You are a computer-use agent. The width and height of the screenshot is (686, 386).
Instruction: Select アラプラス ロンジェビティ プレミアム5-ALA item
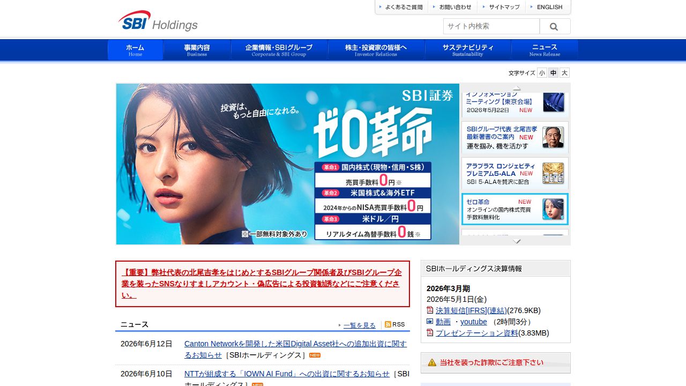click(515, 173)
